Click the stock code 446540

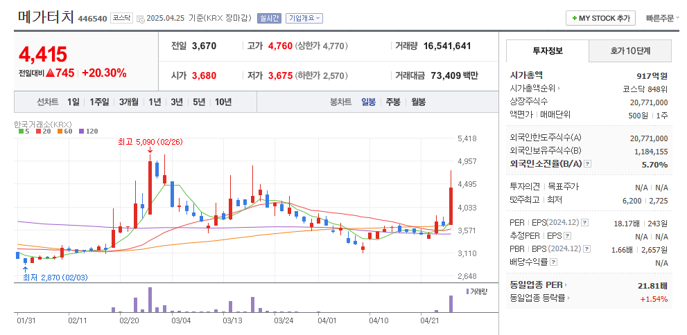click(x=92, y=19)
